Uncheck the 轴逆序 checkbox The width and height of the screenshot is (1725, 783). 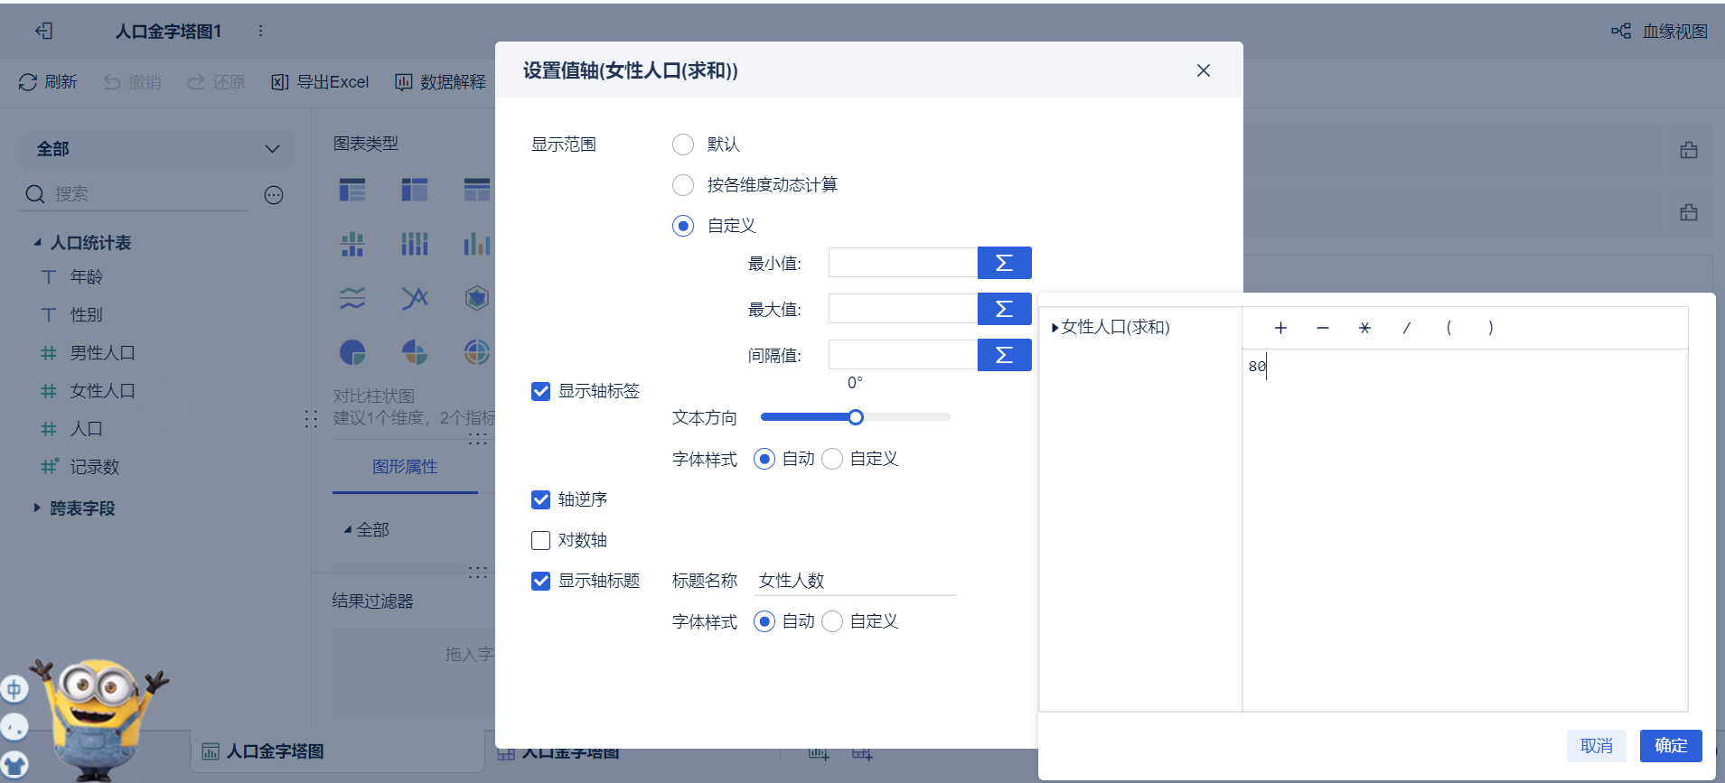[541, 499]
